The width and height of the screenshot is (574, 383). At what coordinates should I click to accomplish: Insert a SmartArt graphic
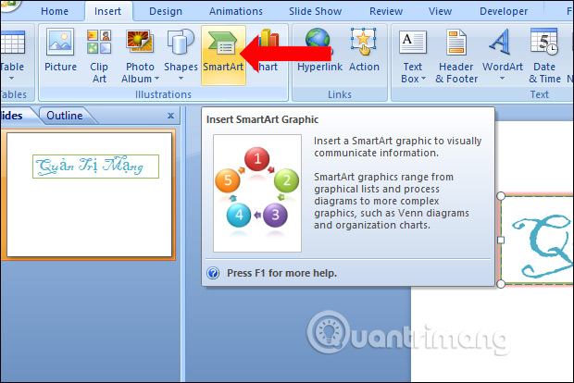(x=223, y=55)
